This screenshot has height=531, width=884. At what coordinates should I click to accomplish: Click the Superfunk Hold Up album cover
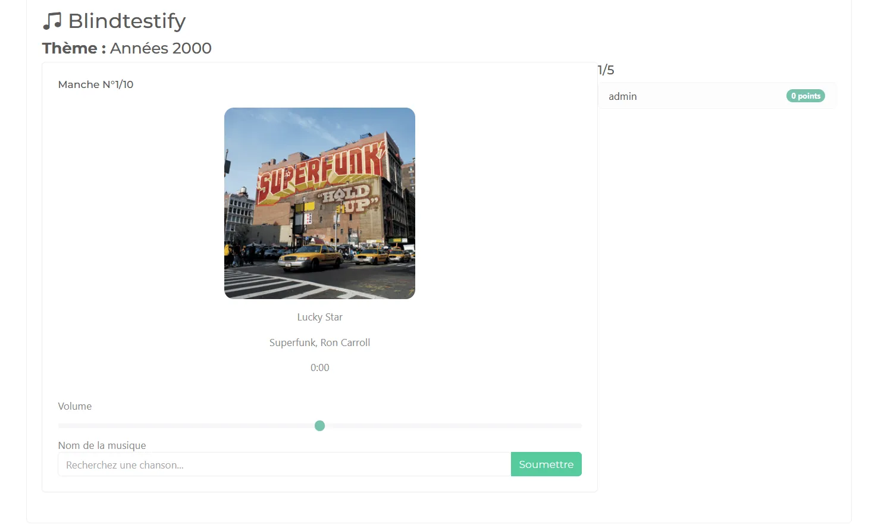(319, 203)
